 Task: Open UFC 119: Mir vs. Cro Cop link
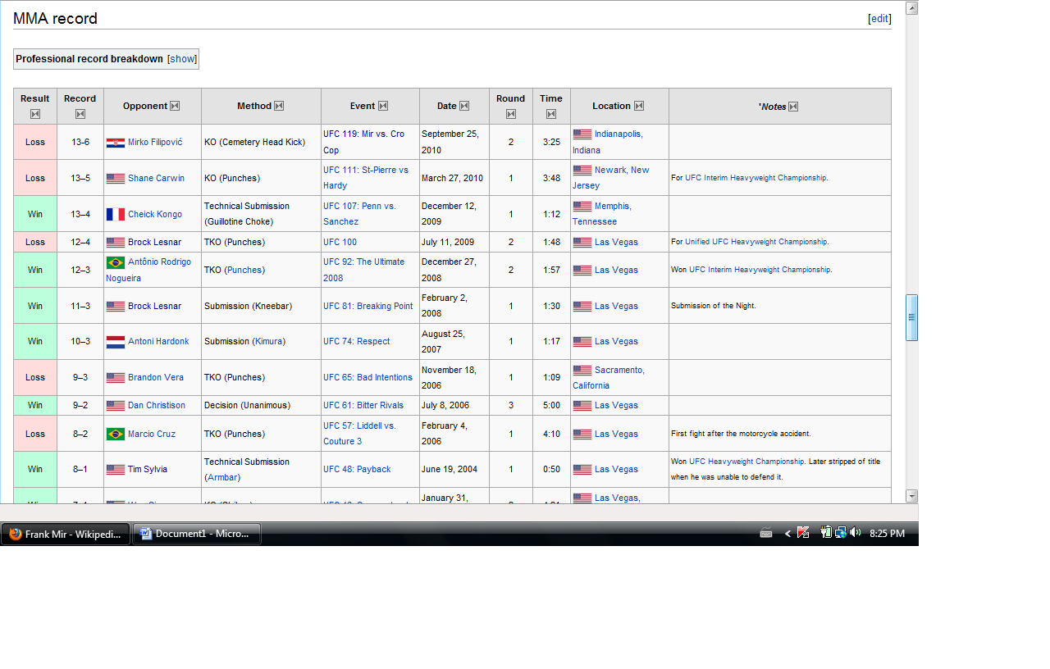[x=363, y=142]
